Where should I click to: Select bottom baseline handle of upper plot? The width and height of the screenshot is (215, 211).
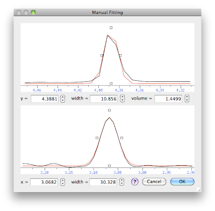click(x=111, y=83)
